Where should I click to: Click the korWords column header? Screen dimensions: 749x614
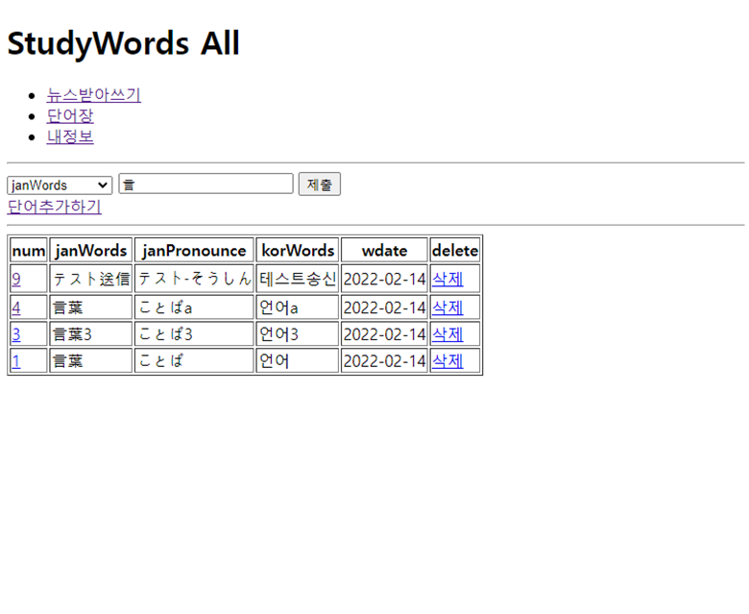coord(298,251)
